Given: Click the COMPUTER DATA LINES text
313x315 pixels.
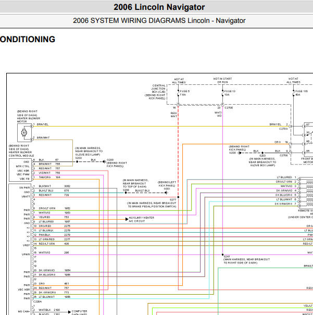Looking at the screenshot, I should (x=79, y=312).
